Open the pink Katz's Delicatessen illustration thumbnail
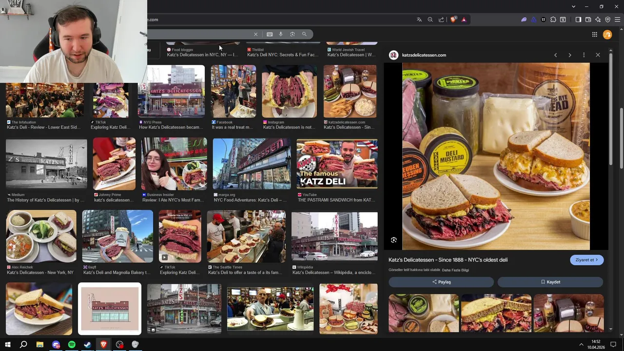The image size is (624, 351). tap(110, 309)
